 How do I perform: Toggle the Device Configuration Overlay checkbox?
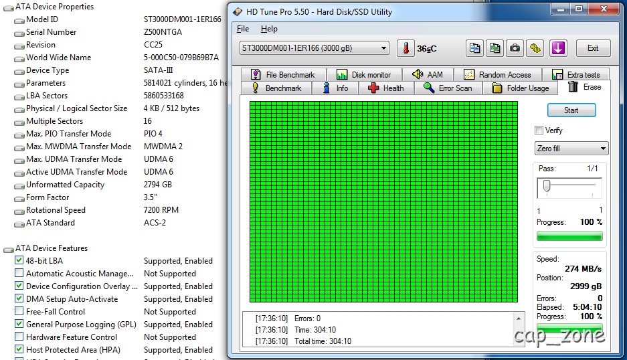[x=19, y=286]
